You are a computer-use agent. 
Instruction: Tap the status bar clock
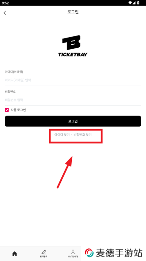point(5,3)
